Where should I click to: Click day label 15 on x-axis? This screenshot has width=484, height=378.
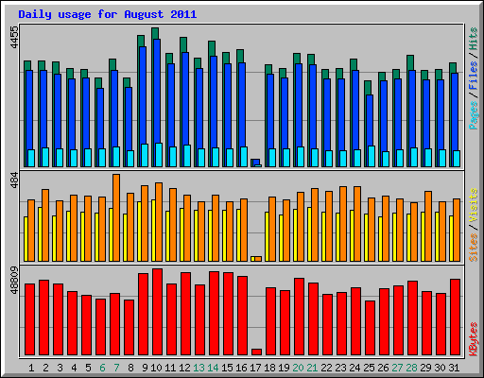[x=227, y=368]
